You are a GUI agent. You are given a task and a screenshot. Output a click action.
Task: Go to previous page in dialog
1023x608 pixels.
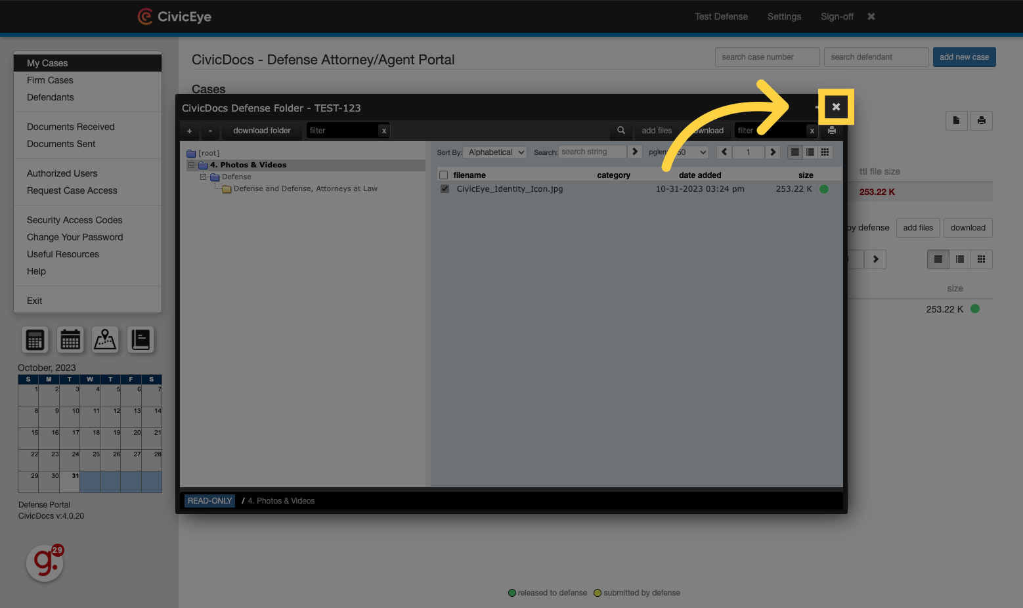[x=724, y=152]
